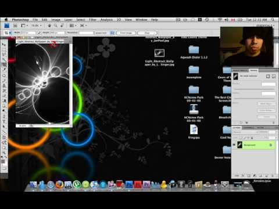
Task: Open the Essentials workspace switcher
Action: point(266,25)
